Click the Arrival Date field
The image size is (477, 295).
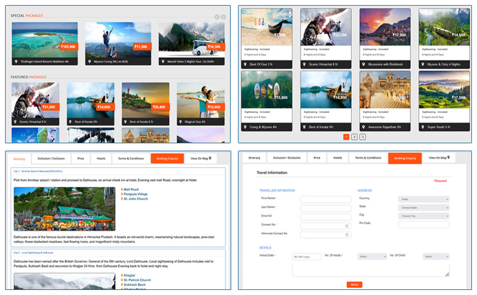coord(306,257)
